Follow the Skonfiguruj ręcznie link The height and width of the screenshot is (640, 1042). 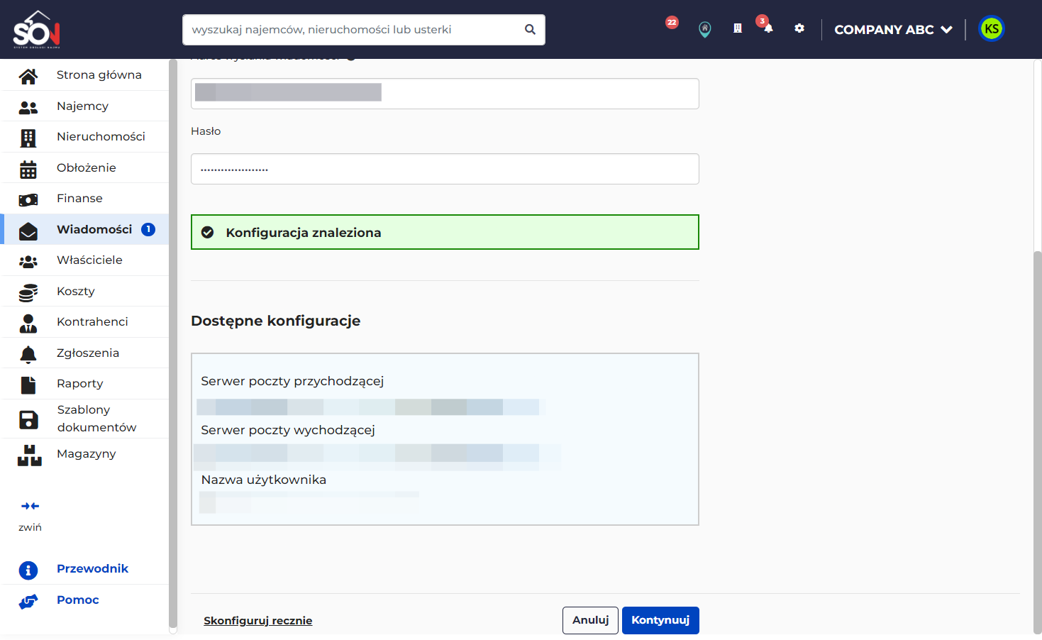click(x=258, y=621)
